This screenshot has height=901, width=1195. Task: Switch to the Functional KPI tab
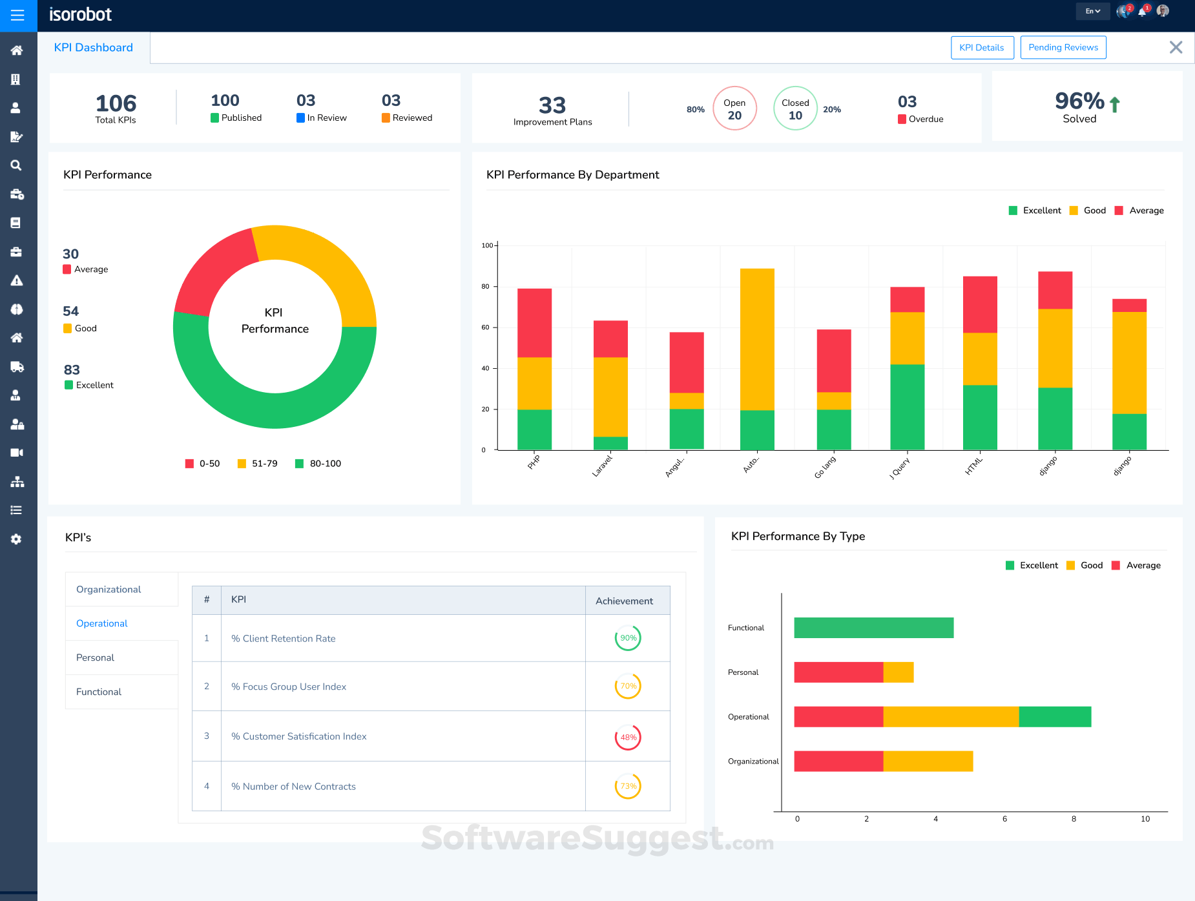pos(98,692)
